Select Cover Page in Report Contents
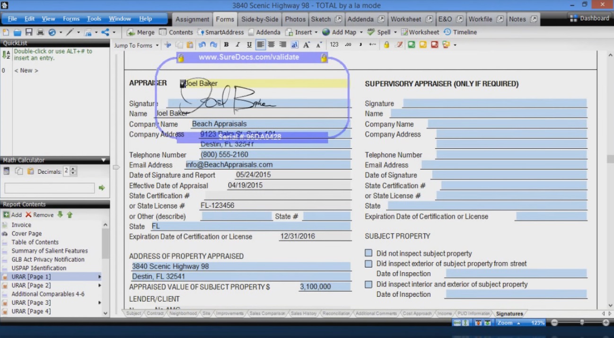614x338 pixels. click(26, 233)
